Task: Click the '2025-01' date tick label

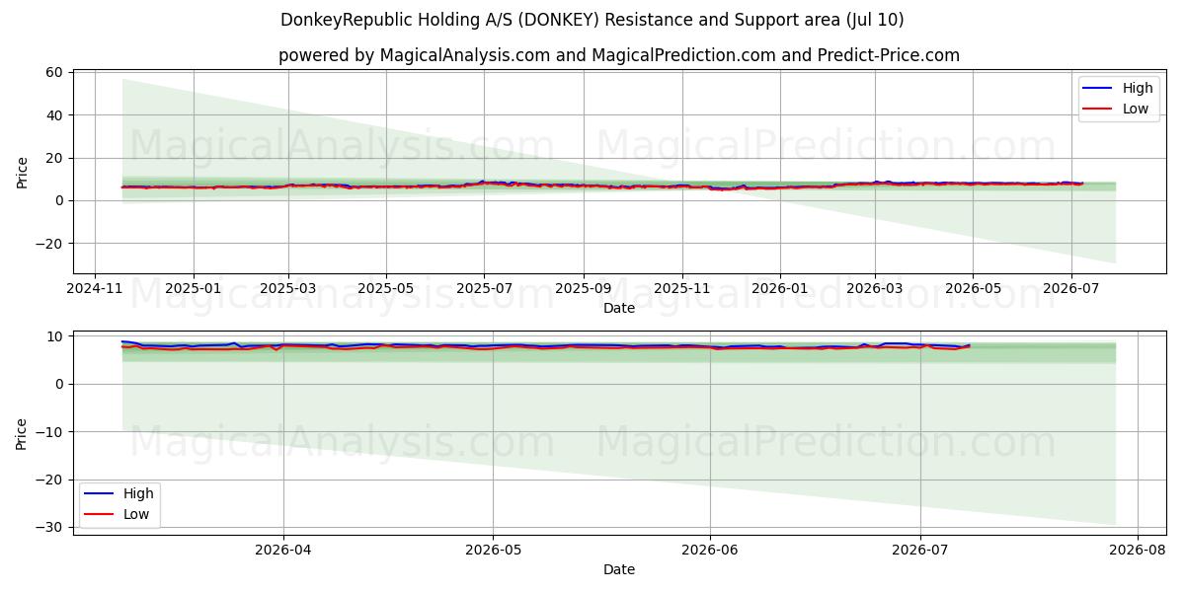Action: click(194, 290)
